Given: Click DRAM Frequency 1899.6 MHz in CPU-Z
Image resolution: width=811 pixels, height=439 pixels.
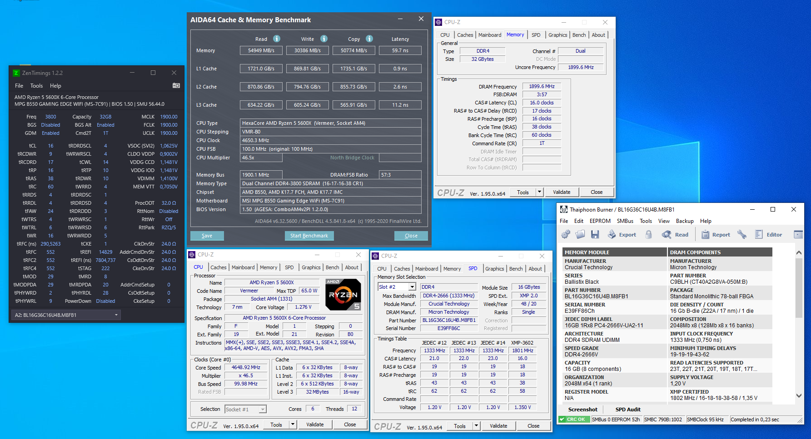Looking at the screenshot, I should point(542,86).
